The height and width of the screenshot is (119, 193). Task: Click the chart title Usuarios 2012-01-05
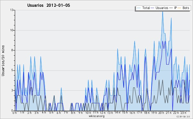[49, 5]
